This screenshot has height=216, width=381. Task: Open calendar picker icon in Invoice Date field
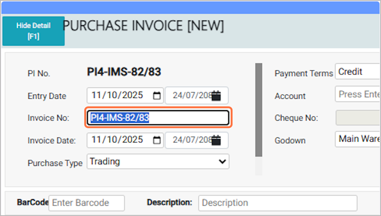tap(157, 140)
